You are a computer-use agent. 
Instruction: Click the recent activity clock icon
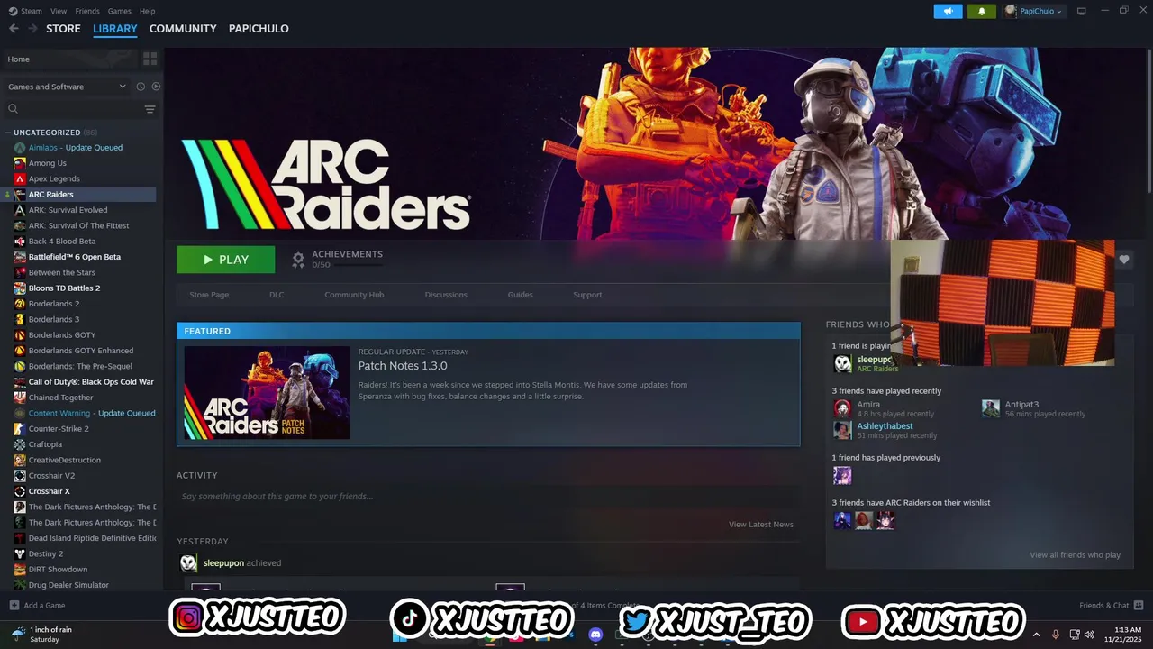[x=141, y=87]
